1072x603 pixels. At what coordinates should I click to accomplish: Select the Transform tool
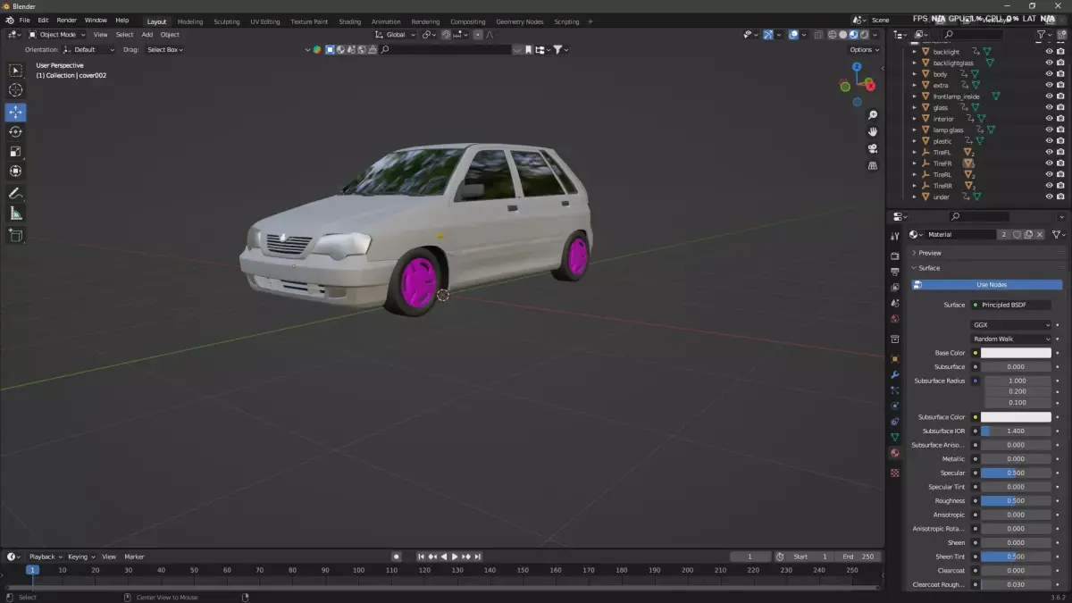pyautogui.click(x=16, y=172)
